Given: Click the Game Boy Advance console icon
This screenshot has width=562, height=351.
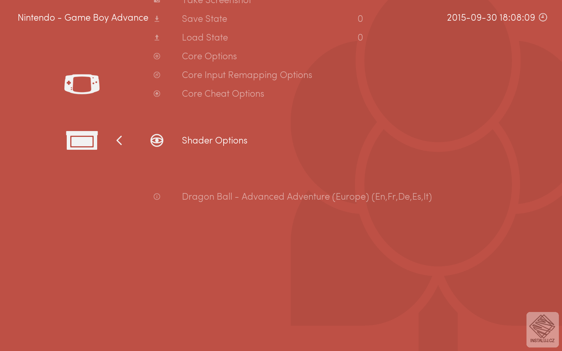Looking at the screenshot, I should pyautogui.click(x=82, y=84).
